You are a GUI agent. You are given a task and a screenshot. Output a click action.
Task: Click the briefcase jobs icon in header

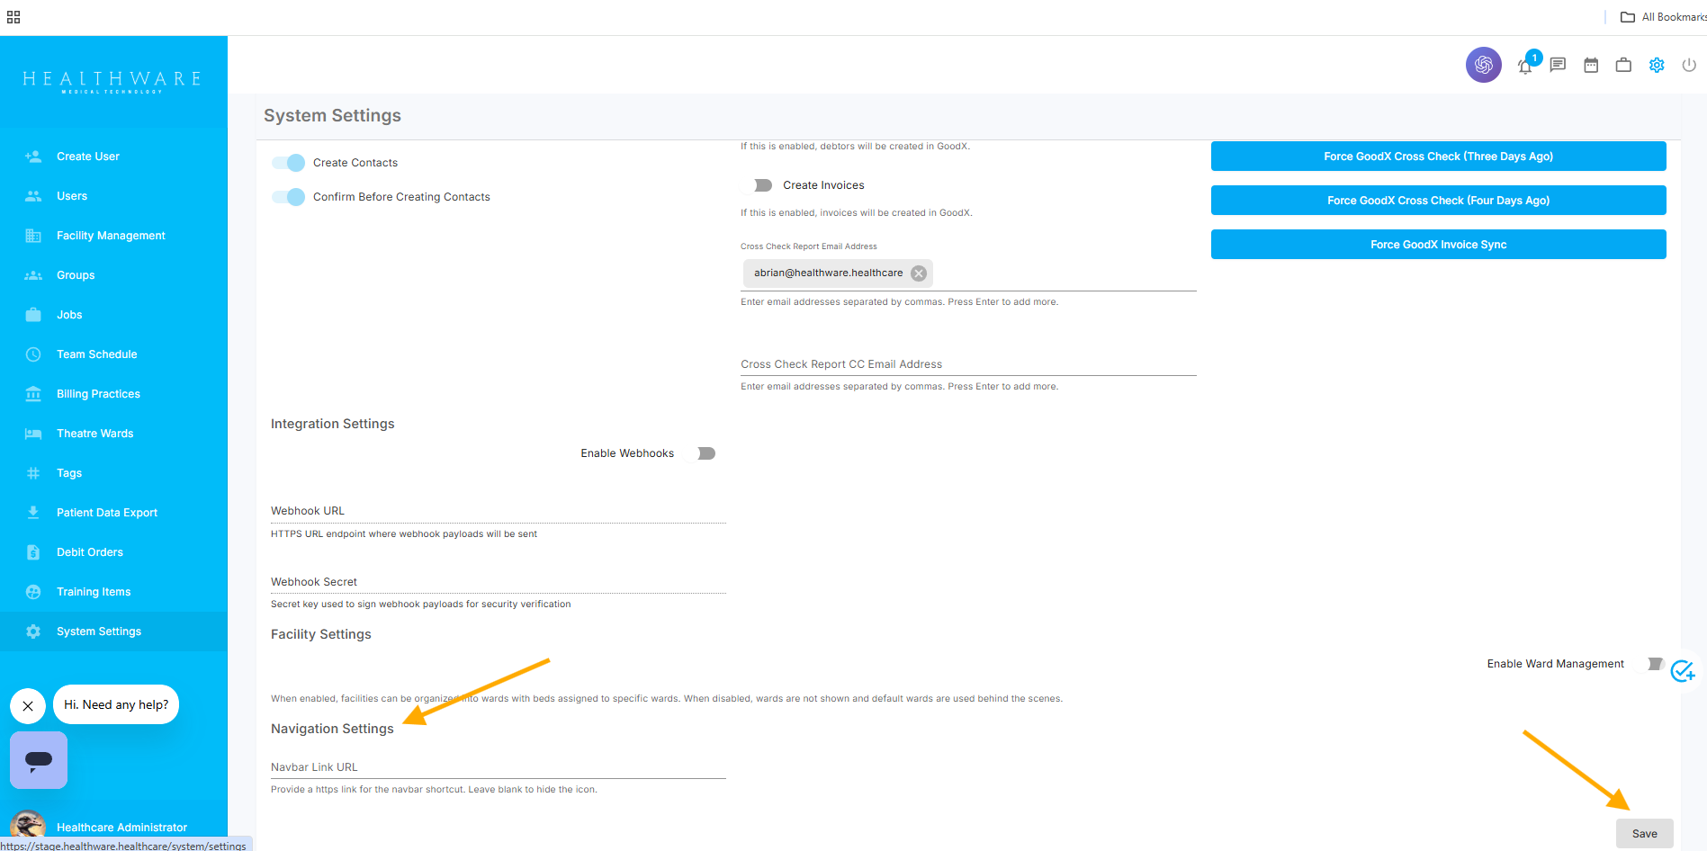(x=1623, y=65)
